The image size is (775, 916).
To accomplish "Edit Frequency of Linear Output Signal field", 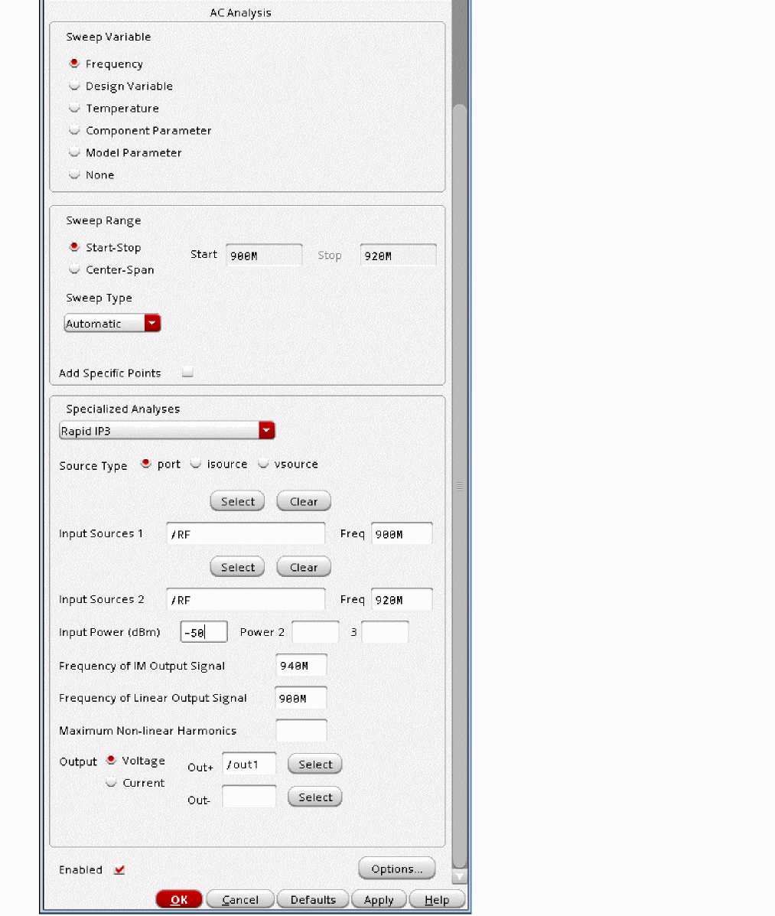I will pos(301,698).
